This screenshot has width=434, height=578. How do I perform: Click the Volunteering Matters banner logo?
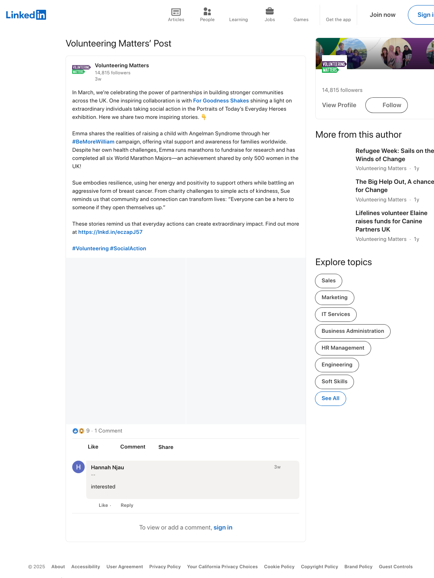pyautogui.click(x=334, y=66)
